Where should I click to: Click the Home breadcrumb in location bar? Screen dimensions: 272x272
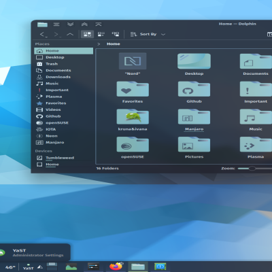click(114, 44)
